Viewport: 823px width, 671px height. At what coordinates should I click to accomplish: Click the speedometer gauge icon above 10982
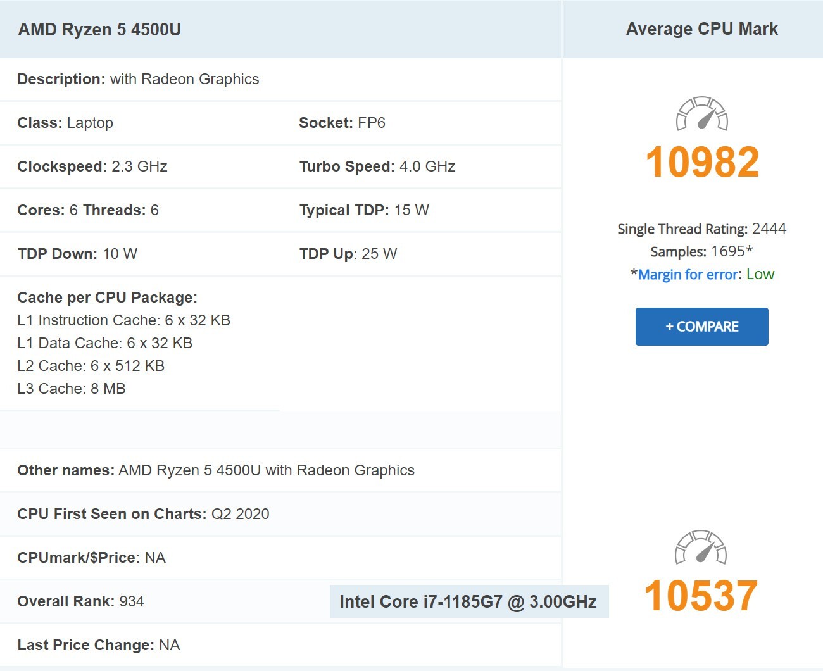click(x=702, y=113)
